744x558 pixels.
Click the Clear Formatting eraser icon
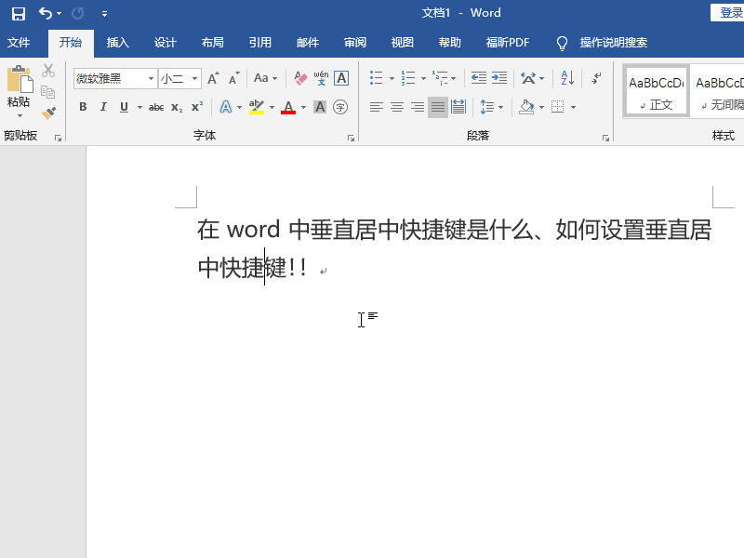[x=300, y=78]
